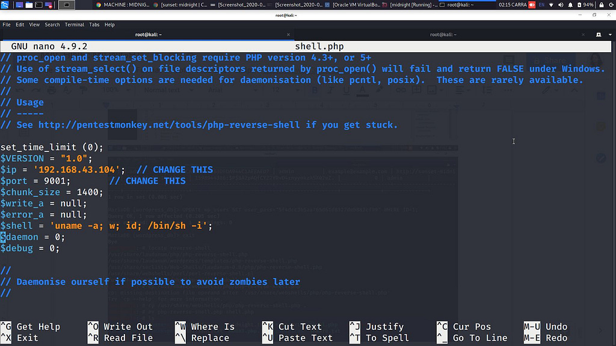Click the set_time_limit (0); line
This screenshot has width=616, height=346.
click(52, 147)
